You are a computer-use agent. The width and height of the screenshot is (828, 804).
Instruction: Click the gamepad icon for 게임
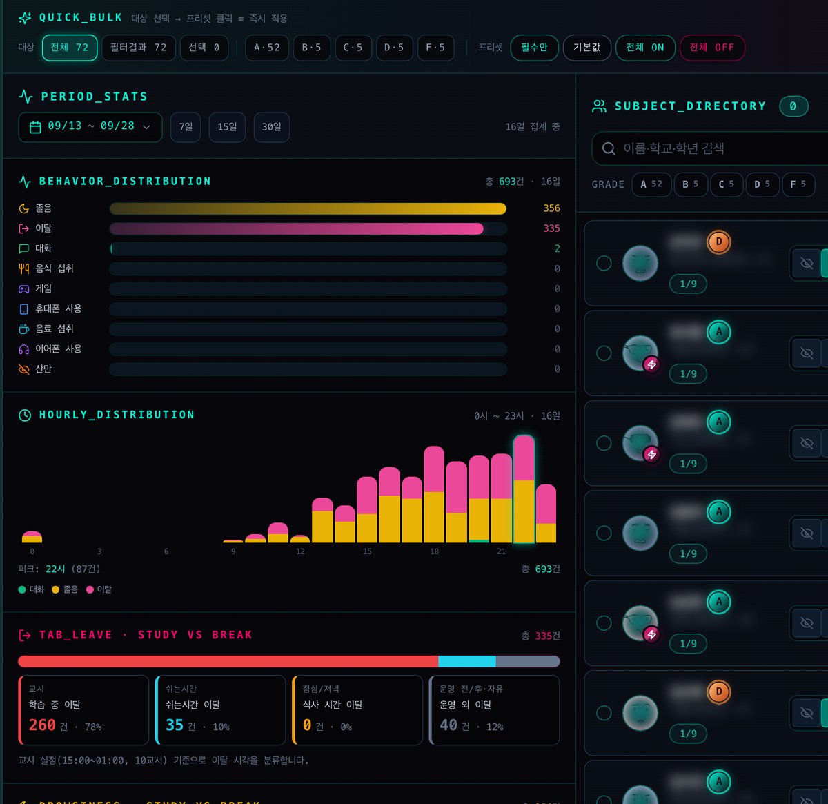tap(24, 288)
